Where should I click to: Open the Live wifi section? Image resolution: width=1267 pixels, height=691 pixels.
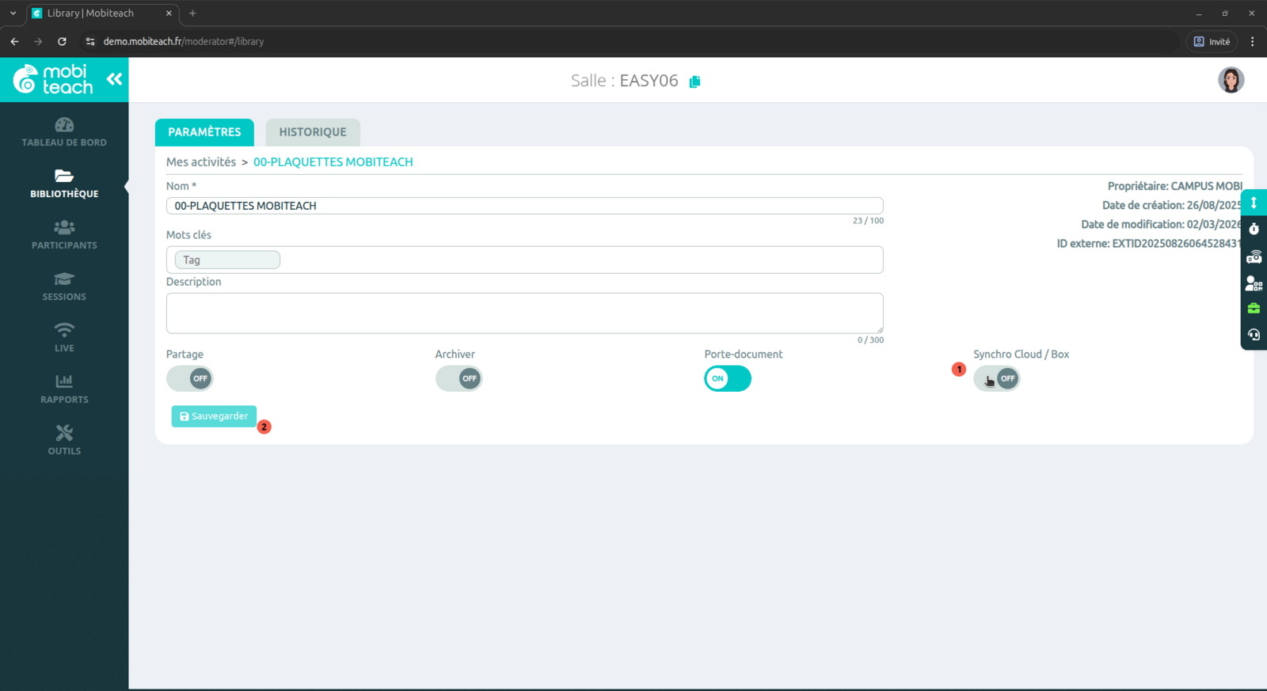click(x=64, y=338)
